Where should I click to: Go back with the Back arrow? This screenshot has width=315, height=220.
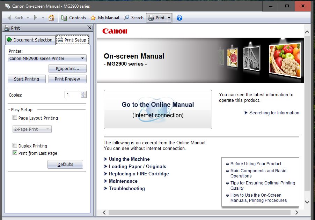[x=9, y=18]
